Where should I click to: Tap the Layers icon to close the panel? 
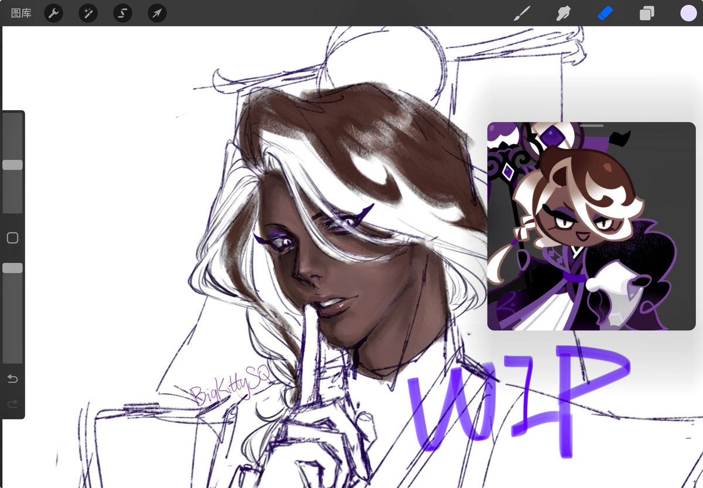647,12
